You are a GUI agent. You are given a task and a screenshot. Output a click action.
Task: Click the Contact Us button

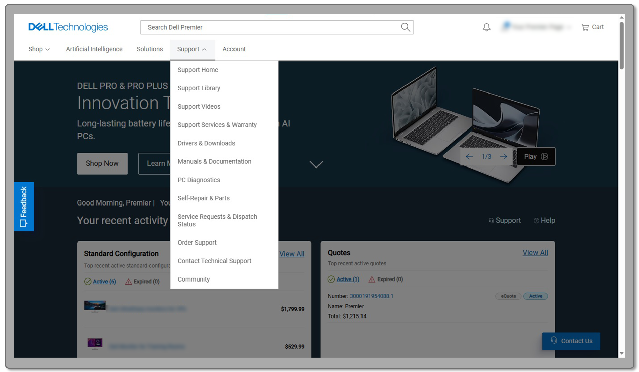571,341
